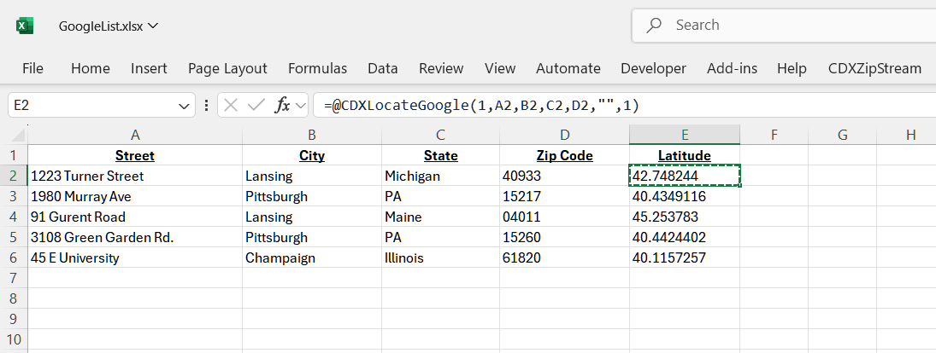Click the State header cell
The image size is (936, 353).
click(440, 156)
